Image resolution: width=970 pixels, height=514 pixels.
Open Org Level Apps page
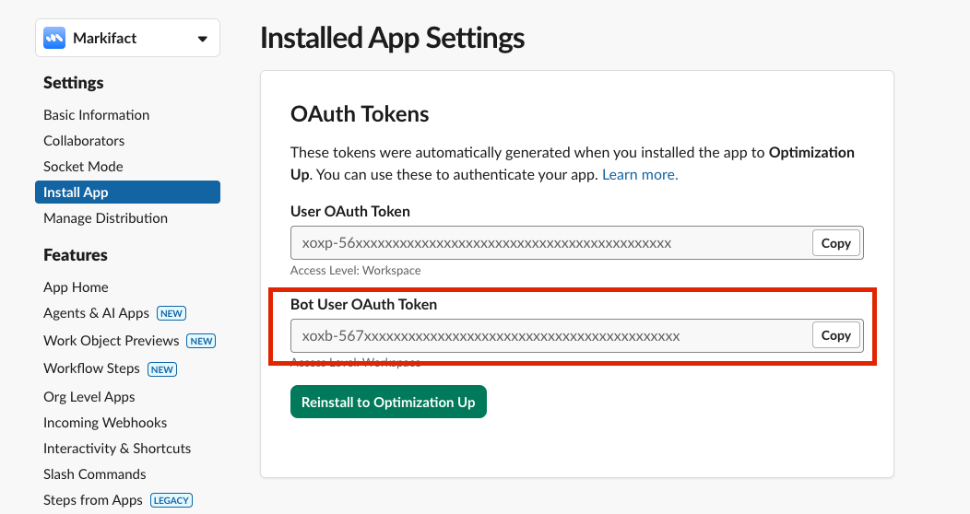[89, 397]
